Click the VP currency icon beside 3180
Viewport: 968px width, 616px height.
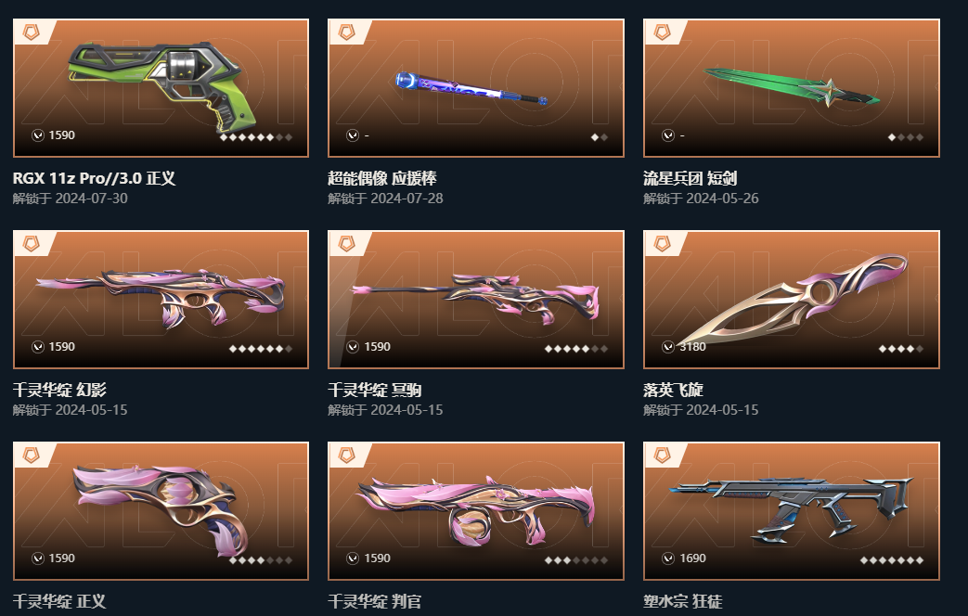point(668,347)
